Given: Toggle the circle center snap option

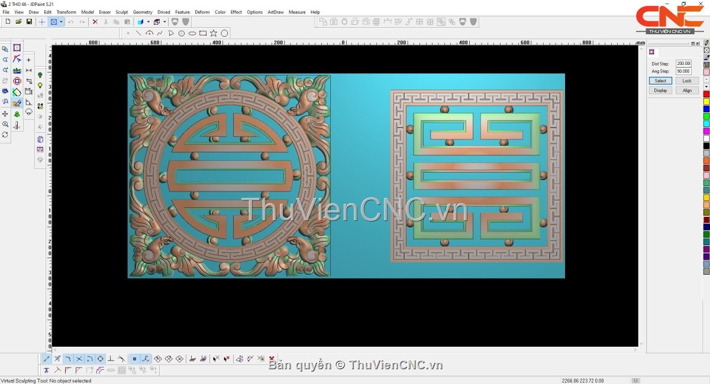Looking at the screenshot, I should pos(100,359).
